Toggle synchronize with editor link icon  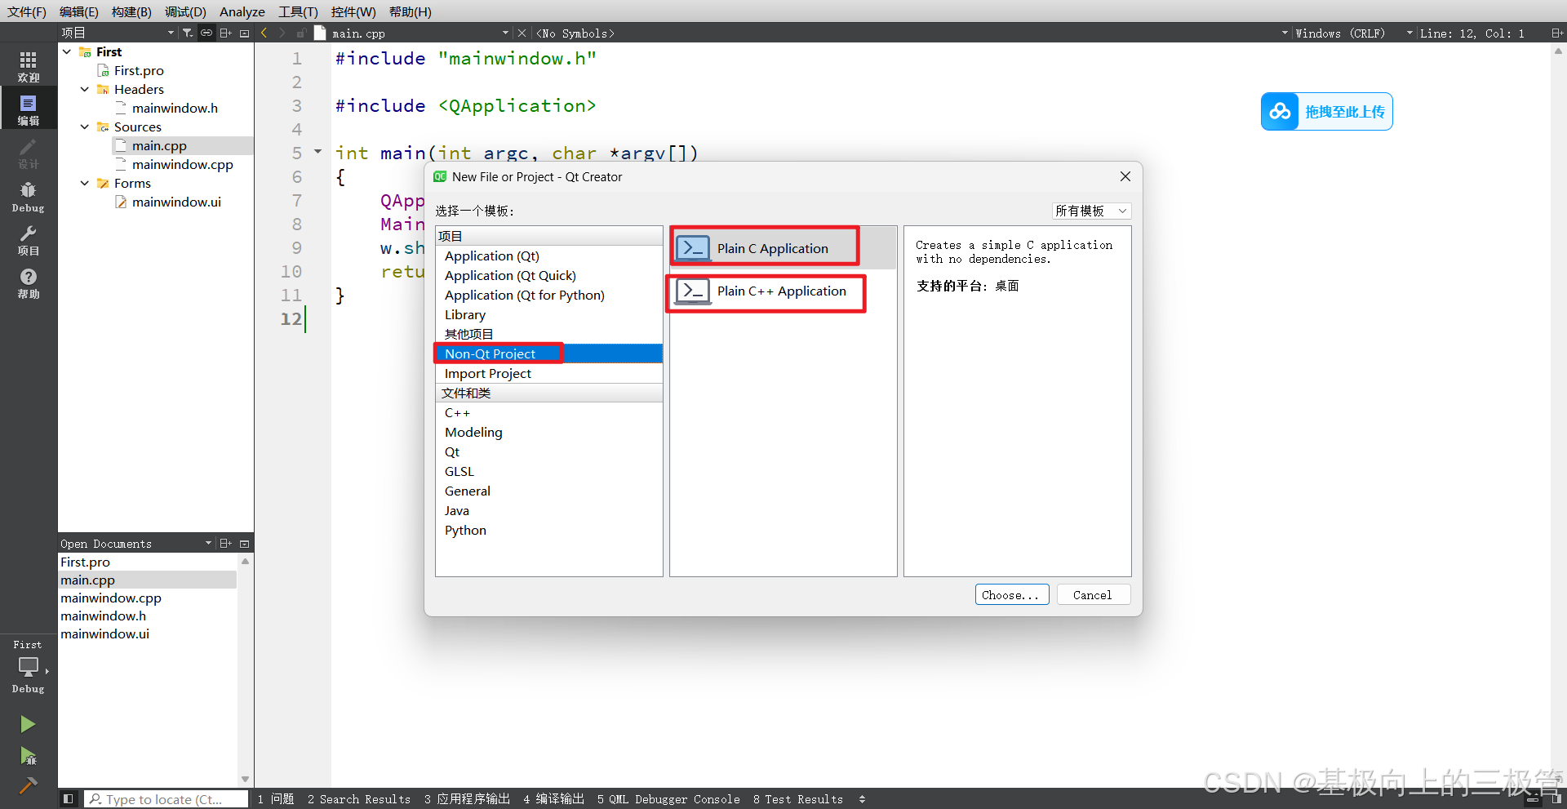(206, 33)
